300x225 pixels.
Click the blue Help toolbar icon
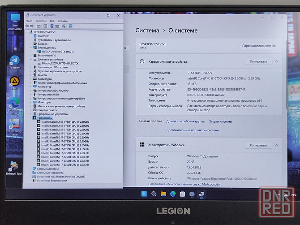point(52,26)
